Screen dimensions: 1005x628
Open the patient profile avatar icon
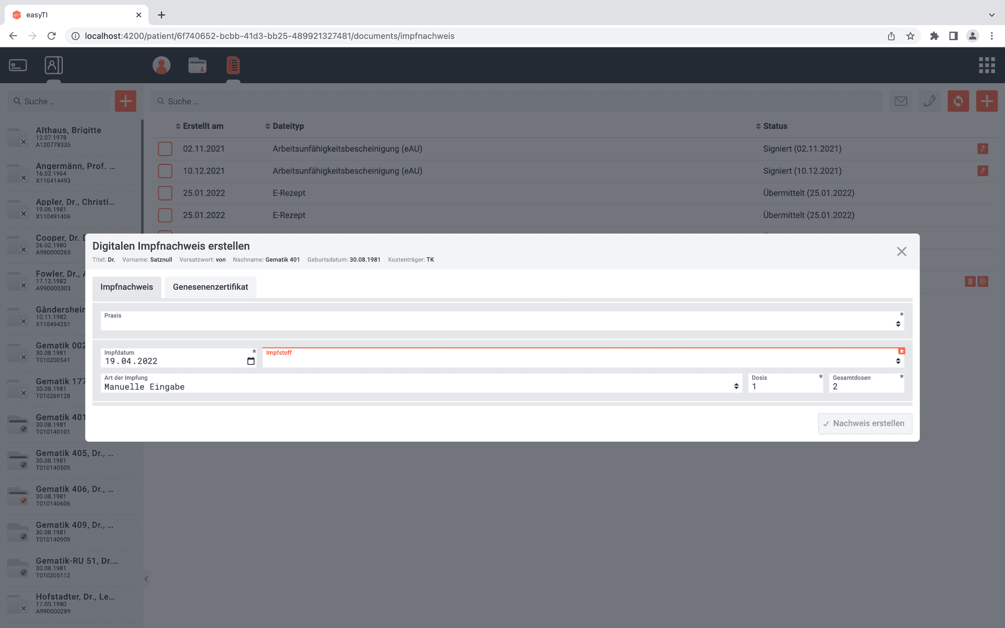tap(161, 65)
